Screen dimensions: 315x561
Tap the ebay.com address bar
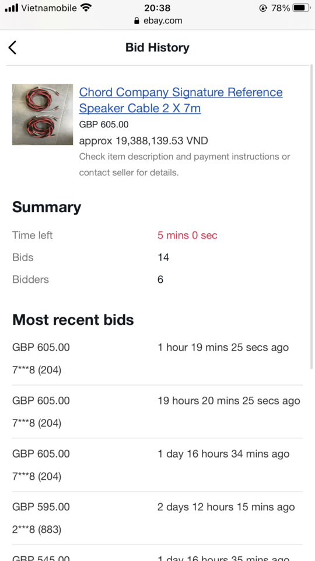pyautogui.click(x=157, y=21)
